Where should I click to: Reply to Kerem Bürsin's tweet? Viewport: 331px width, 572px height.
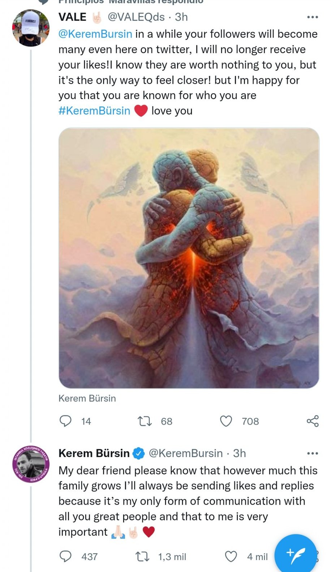pyautogui.click(x=65, y=556)
